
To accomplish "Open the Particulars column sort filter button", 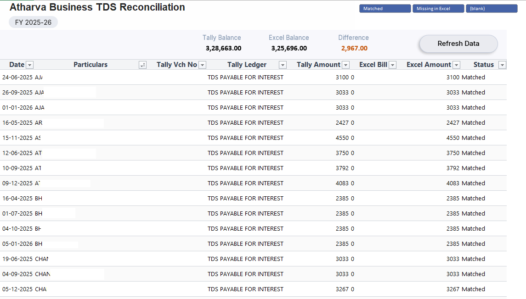I will [142, 65].
